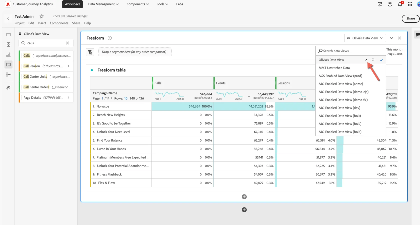Open the Help menu
Screen dimensions: 420x225
87,23
